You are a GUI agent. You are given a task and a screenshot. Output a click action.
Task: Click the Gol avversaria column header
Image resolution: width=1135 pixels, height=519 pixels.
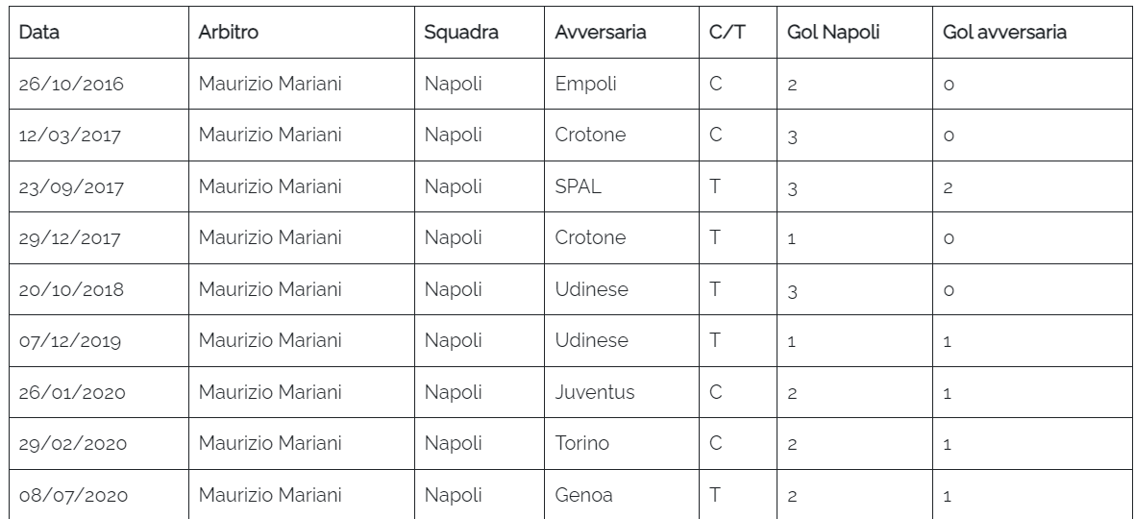point(1005,32)
